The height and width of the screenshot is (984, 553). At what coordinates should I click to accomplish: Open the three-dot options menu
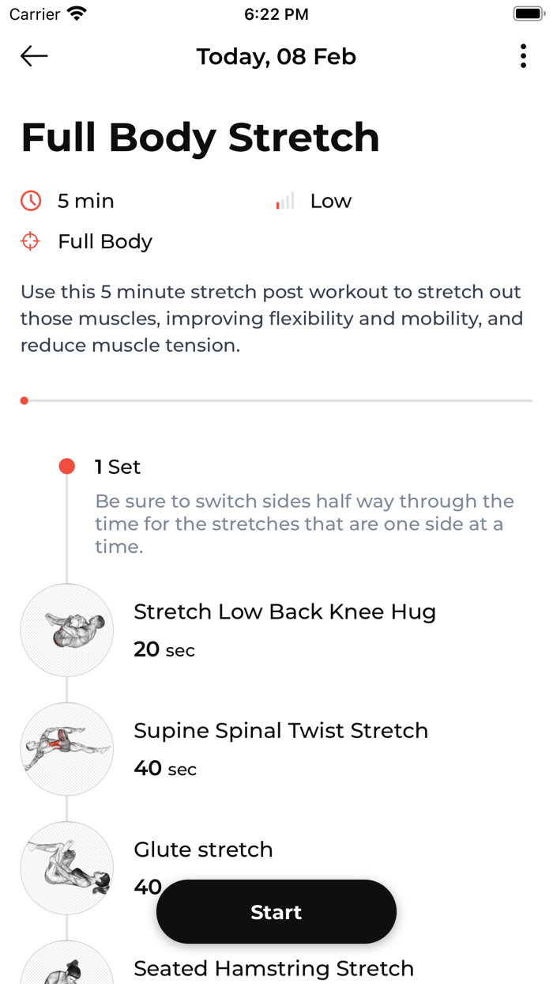click(x=522, y=56)
